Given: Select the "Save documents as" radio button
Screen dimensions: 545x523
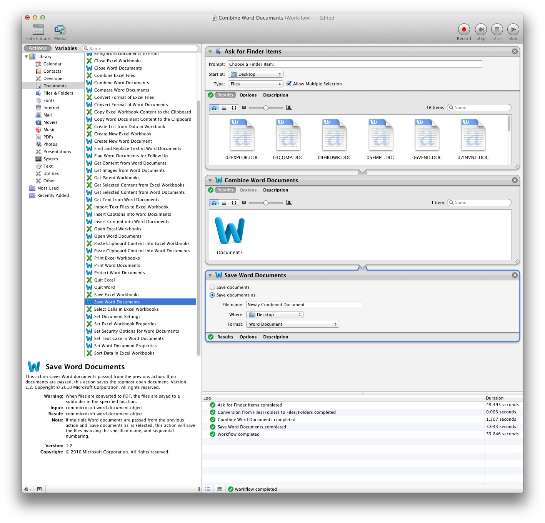Looking at the screenshot, I should [212, 295].
